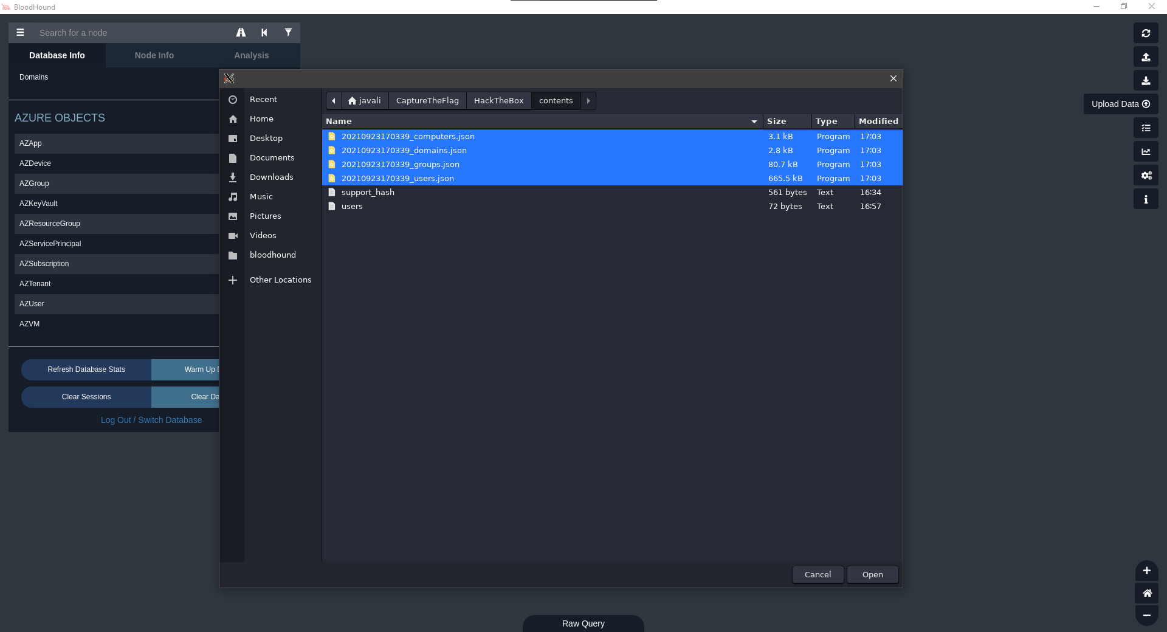The image size is (1167, 632).
Task: Click AZGroup row in Azure Objects
Action: pyautogui.click(x=117, y=184)
